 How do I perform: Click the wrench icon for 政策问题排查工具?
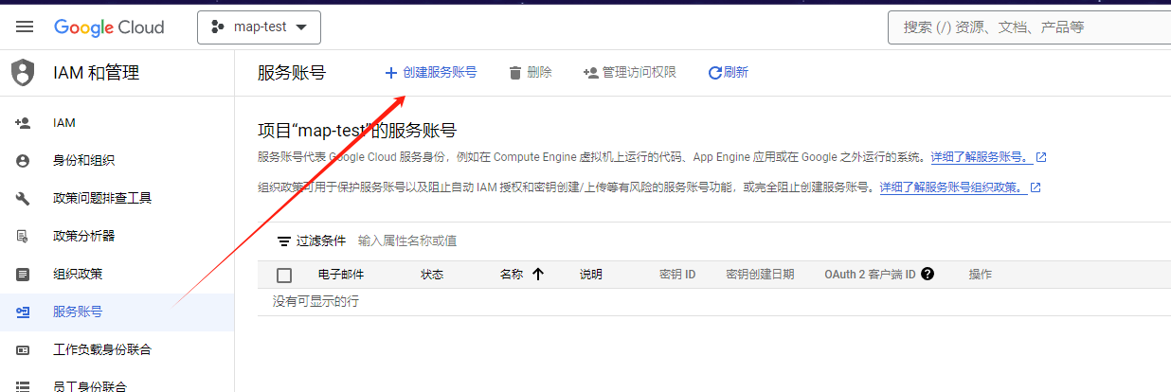23,199
